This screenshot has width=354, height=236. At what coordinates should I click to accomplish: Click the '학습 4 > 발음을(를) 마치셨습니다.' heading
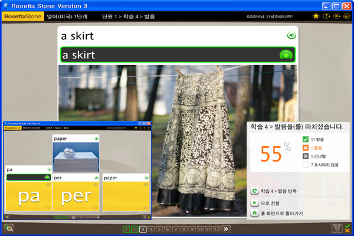pos(297,127)
